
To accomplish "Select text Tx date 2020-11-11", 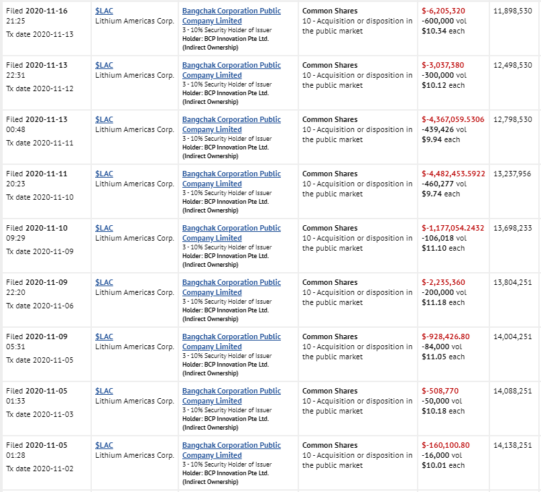I will click(x=40, y=143).
